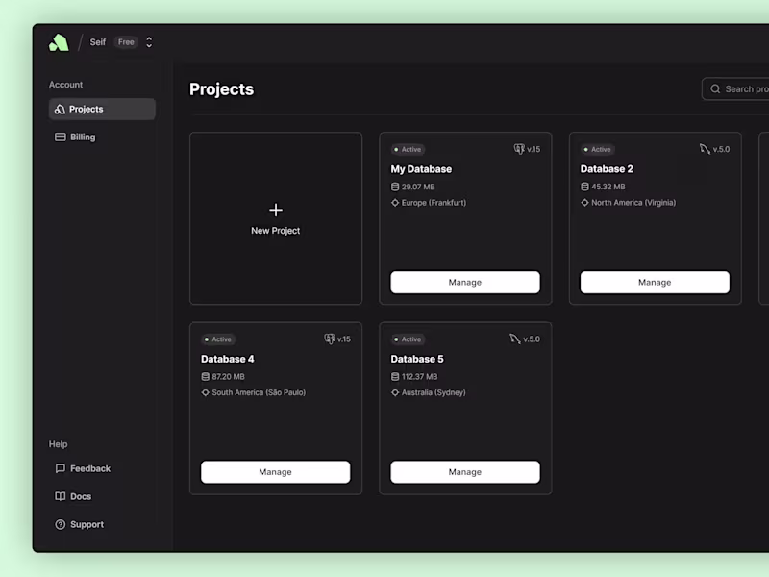
Task: Click the Active status badge on Database 4
Action: pos(218,339)
